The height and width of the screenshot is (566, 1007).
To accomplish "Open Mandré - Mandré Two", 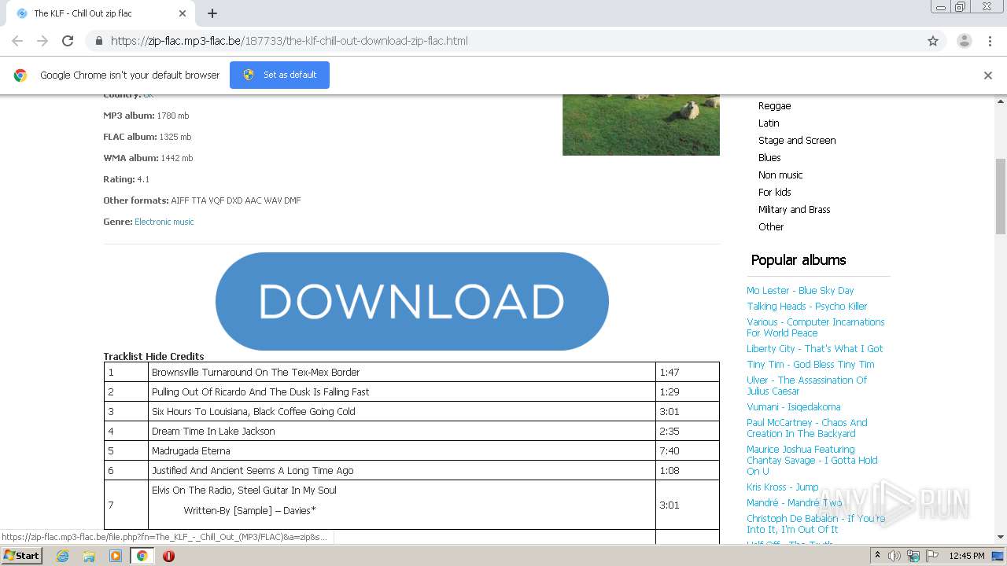I will (x=795, y=502).
